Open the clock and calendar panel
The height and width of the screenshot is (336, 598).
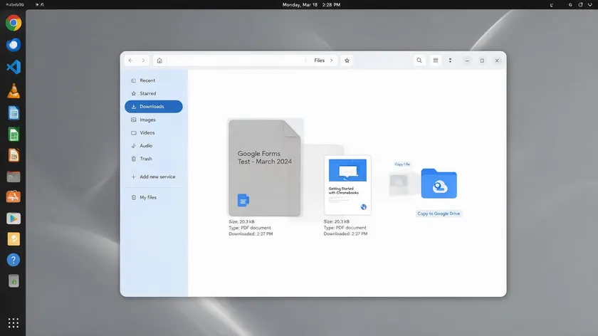(x=311, y=4)
